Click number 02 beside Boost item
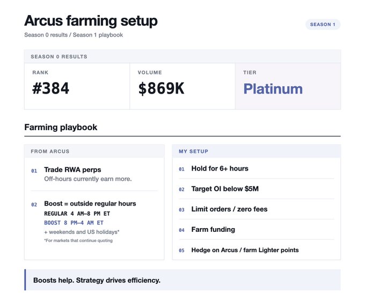Viewport: 365px width, 305px height. 34,204
